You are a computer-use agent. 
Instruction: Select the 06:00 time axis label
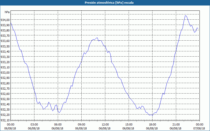[x=58, y=125]
